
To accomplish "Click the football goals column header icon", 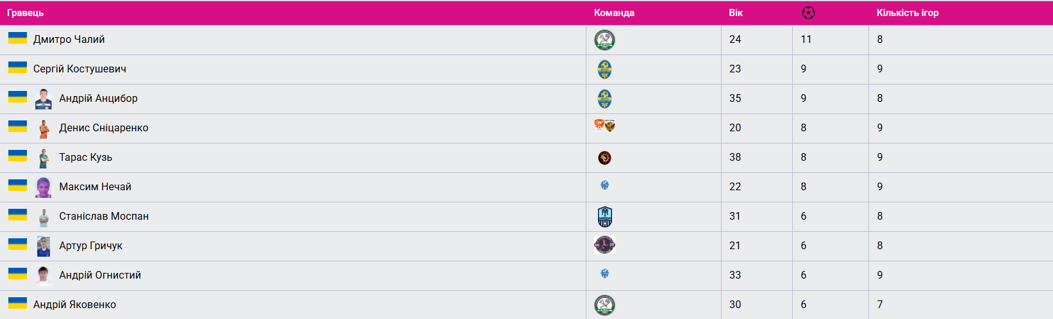I will 808,12.
